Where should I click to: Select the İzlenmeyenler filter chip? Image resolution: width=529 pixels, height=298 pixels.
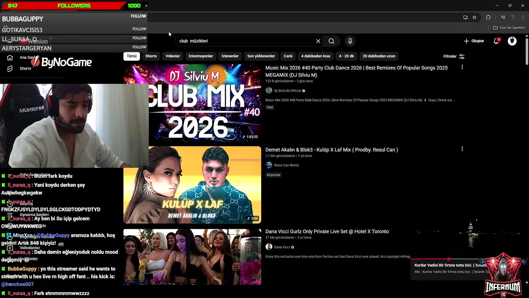pos(201,56)
